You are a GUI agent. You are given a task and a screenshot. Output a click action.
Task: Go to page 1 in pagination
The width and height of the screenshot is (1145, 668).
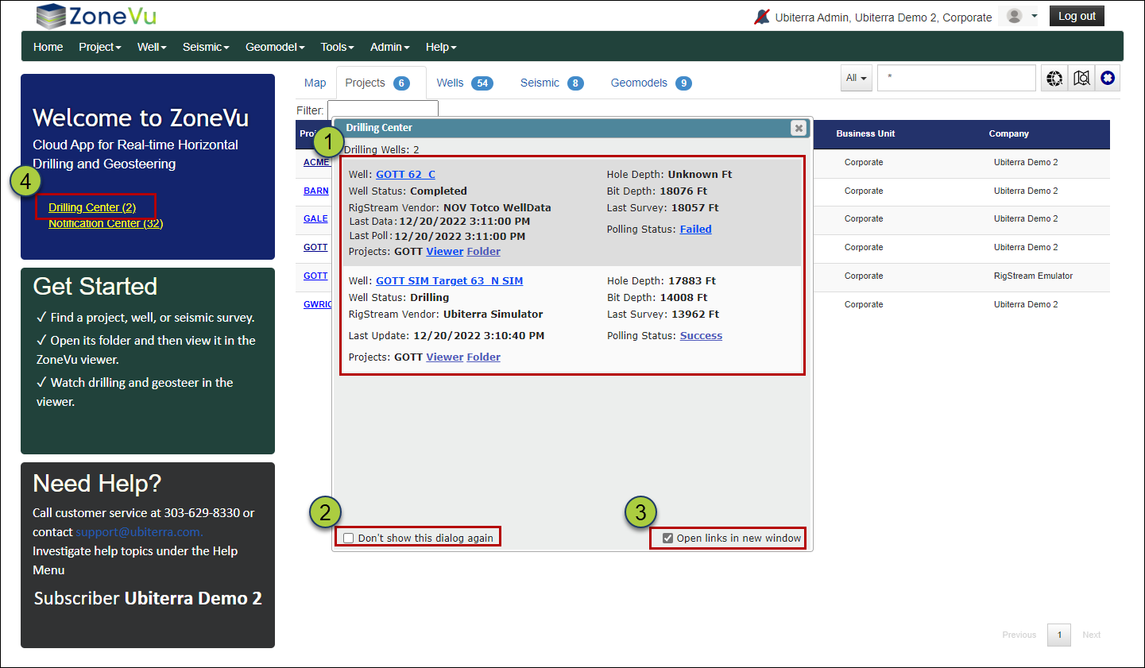click(1059, 635)
